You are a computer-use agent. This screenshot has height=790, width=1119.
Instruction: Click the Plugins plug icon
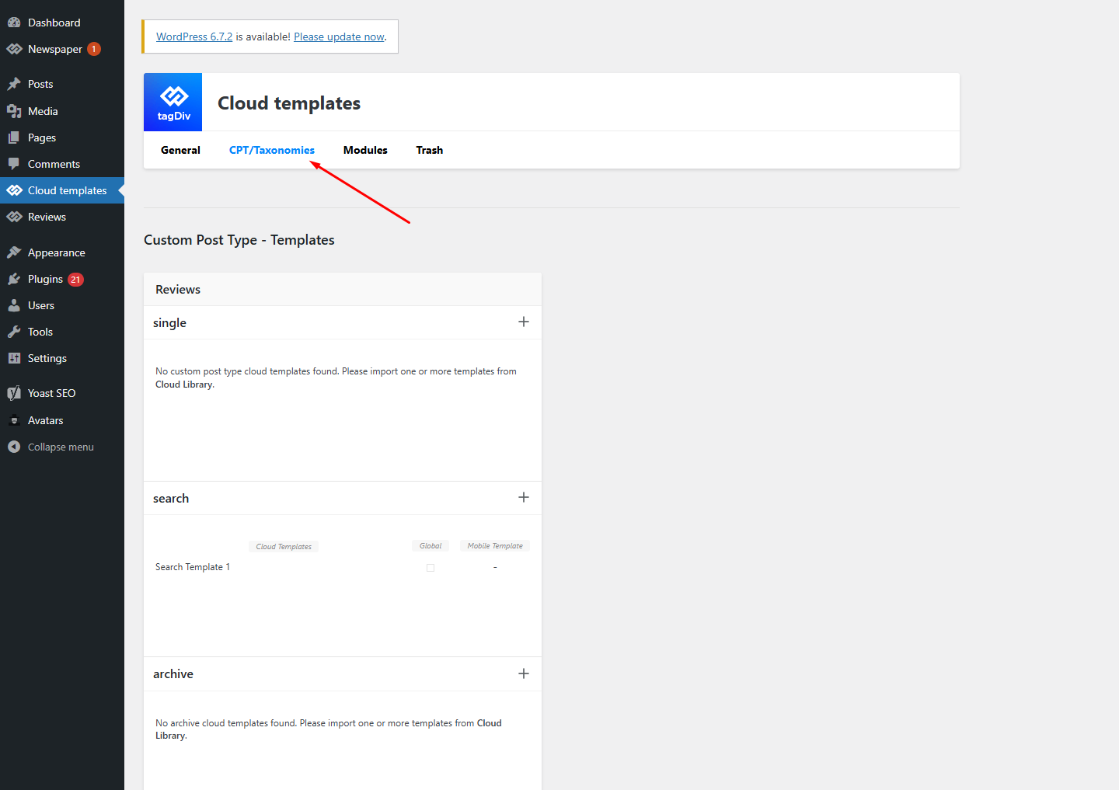(x=14, y=279)
